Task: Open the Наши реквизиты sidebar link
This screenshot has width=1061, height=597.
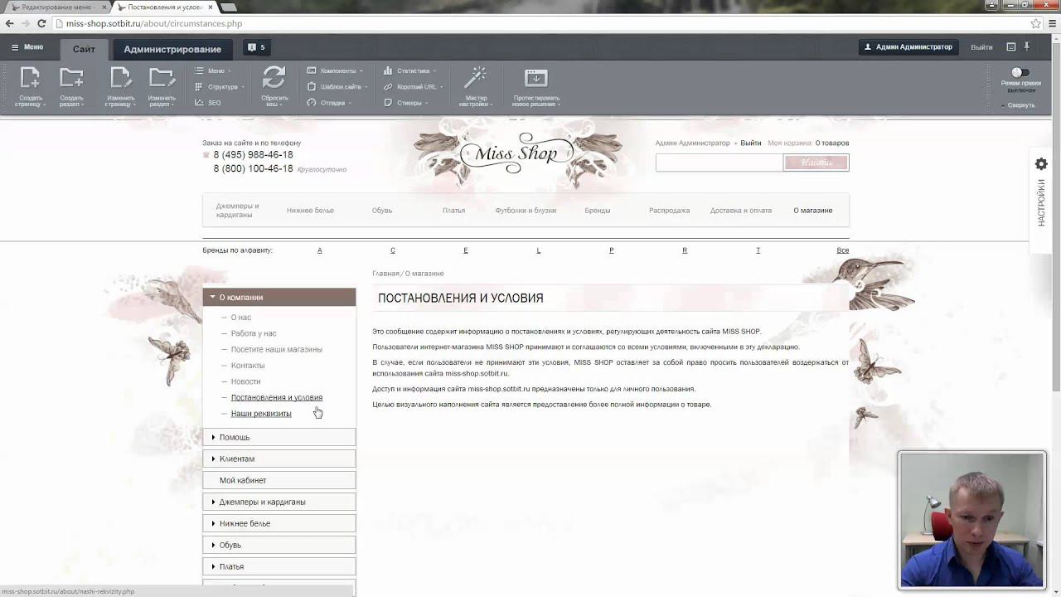Action: (x=261, y=414)
